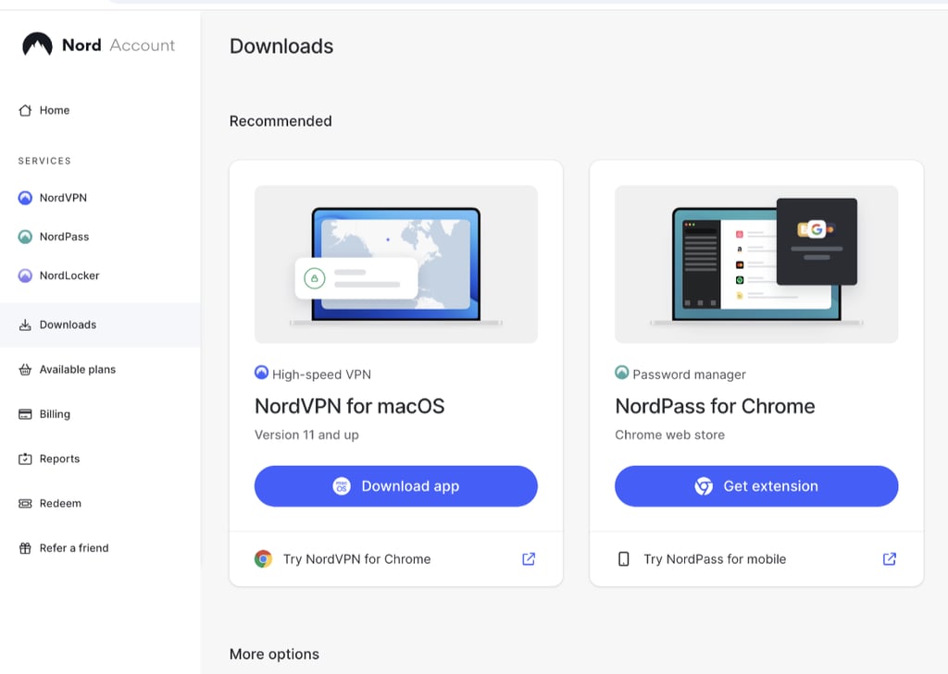Click the NordLocker sidebar icon

25,276
